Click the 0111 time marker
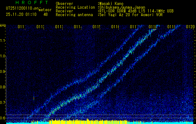Image resolution: width=196 pixels, height=124 pixels. tap(22, 27)
